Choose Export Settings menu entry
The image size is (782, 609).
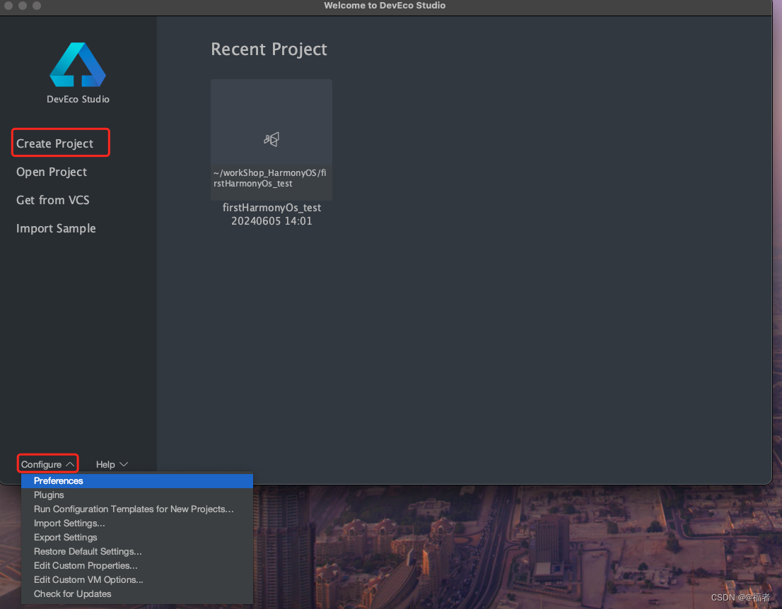click(x=137, y=537)
